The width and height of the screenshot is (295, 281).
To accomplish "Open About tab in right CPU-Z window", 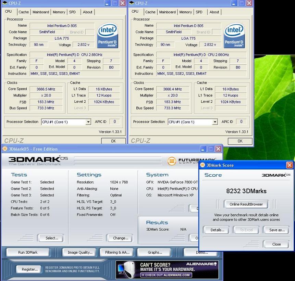I will pyautogui.click(x=214, y=12).
